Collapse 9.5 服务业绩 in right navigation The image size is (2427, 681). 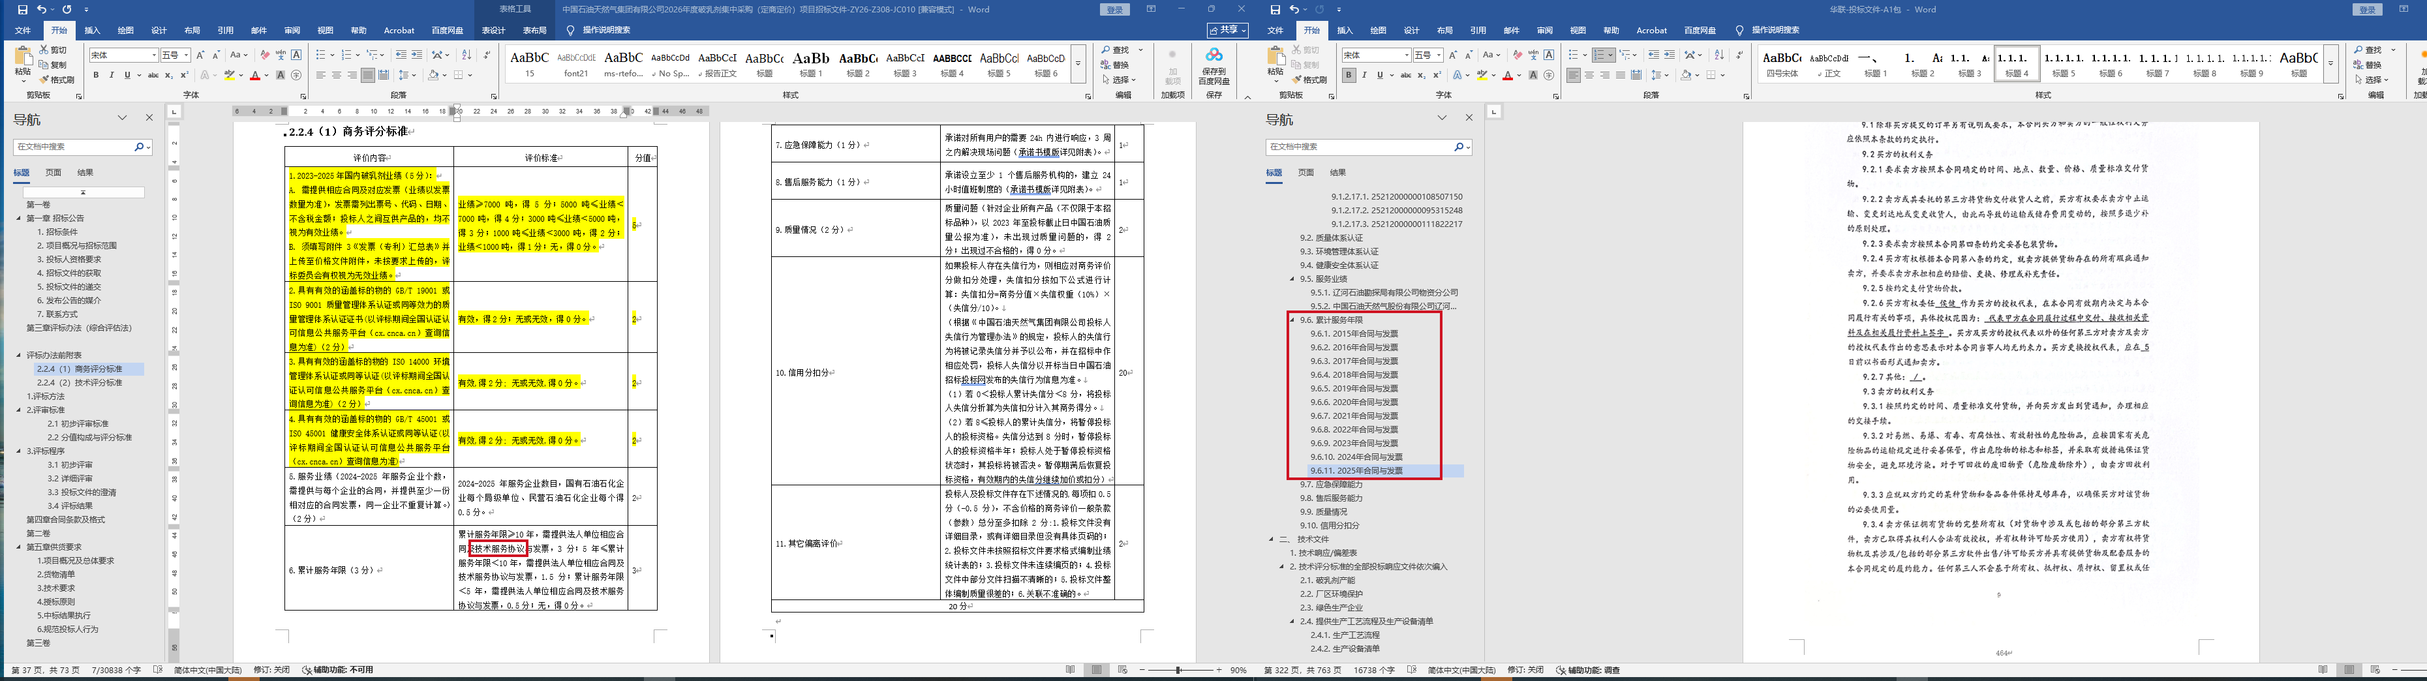[1292, 279]
